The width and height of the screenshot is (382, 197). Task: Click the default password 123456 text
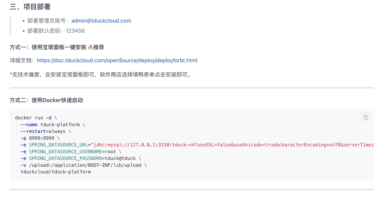[x=75, y=31]
